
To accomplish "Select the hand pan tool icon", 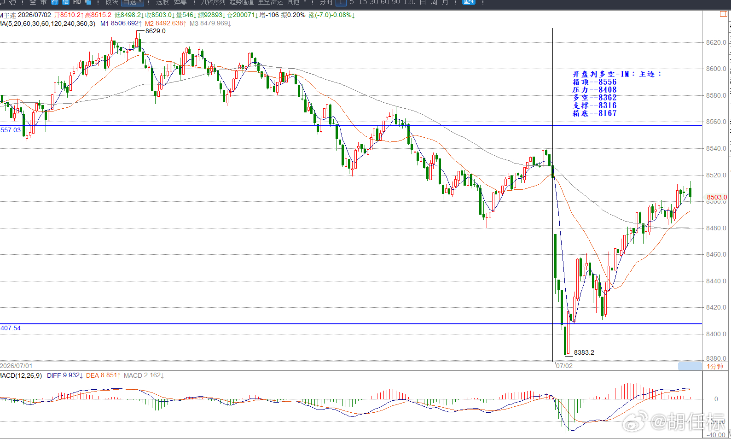I will (12, 2).
